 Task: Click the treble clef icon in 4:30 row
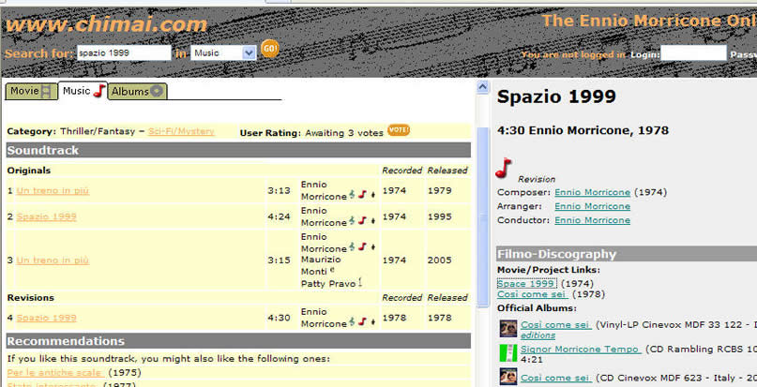click(352, 321)
